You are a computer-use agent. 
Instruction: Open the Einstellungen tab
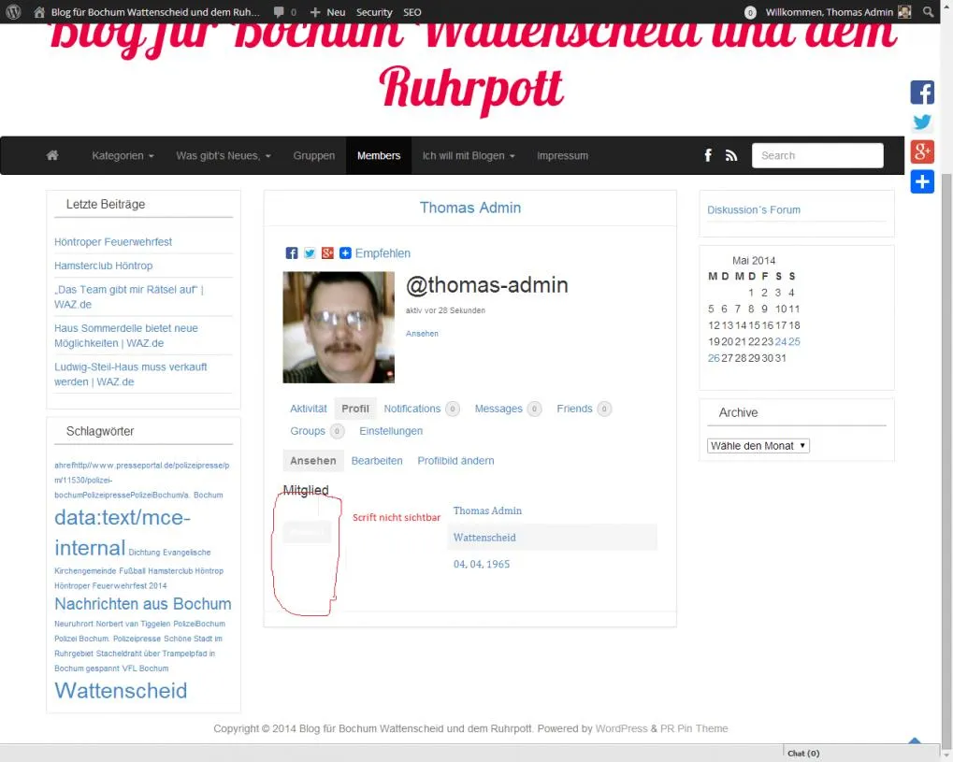point(391,431)
